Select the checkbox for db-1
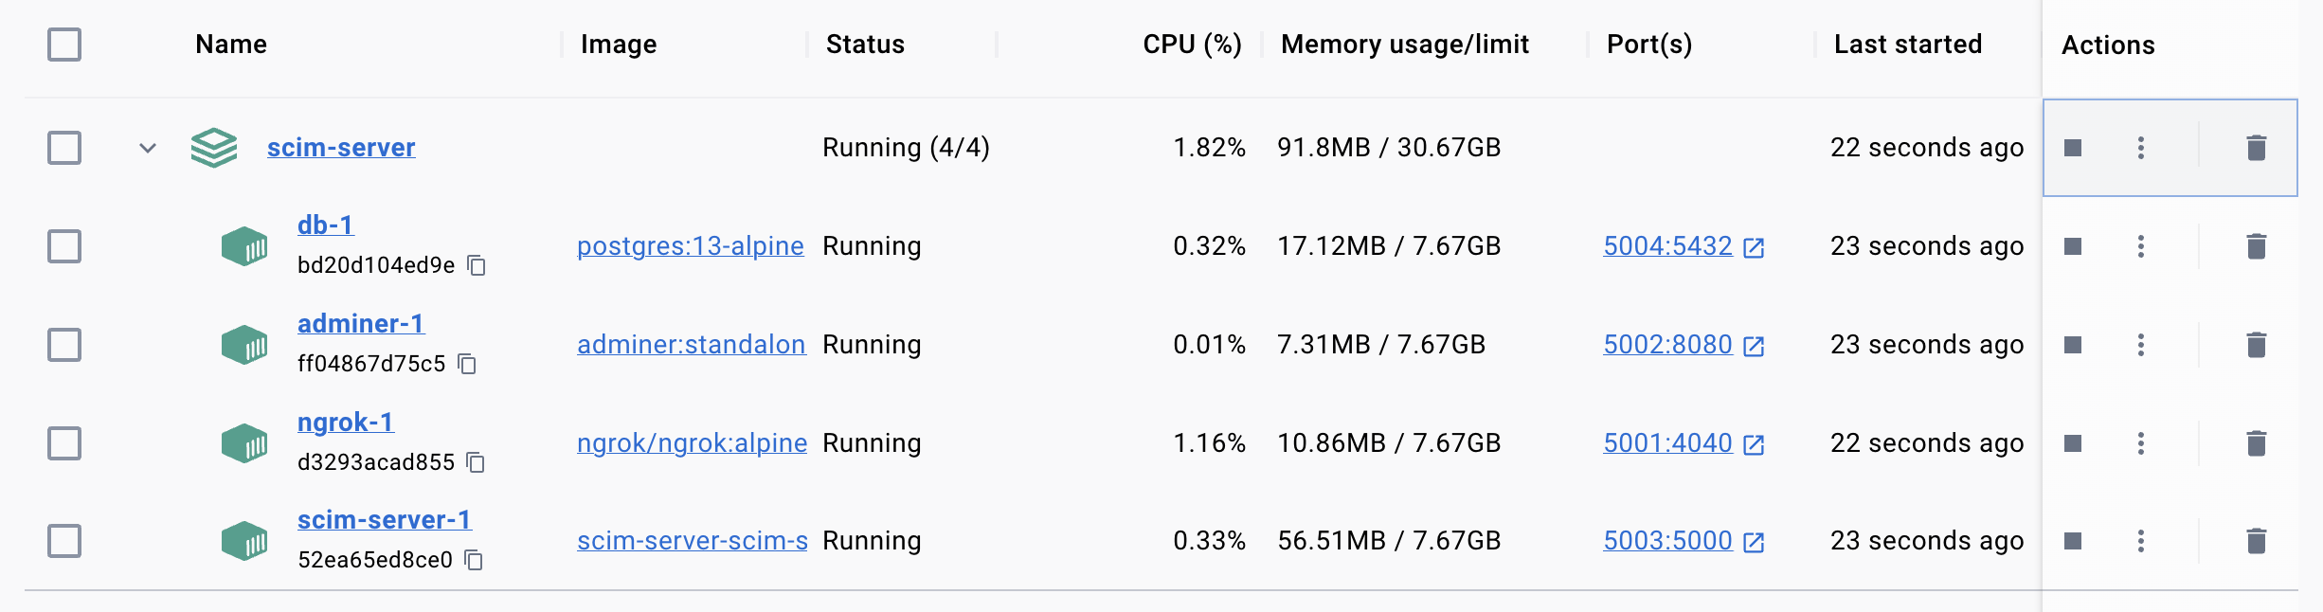The height and width of the screenshot is (612, 2323). point(63,245)
